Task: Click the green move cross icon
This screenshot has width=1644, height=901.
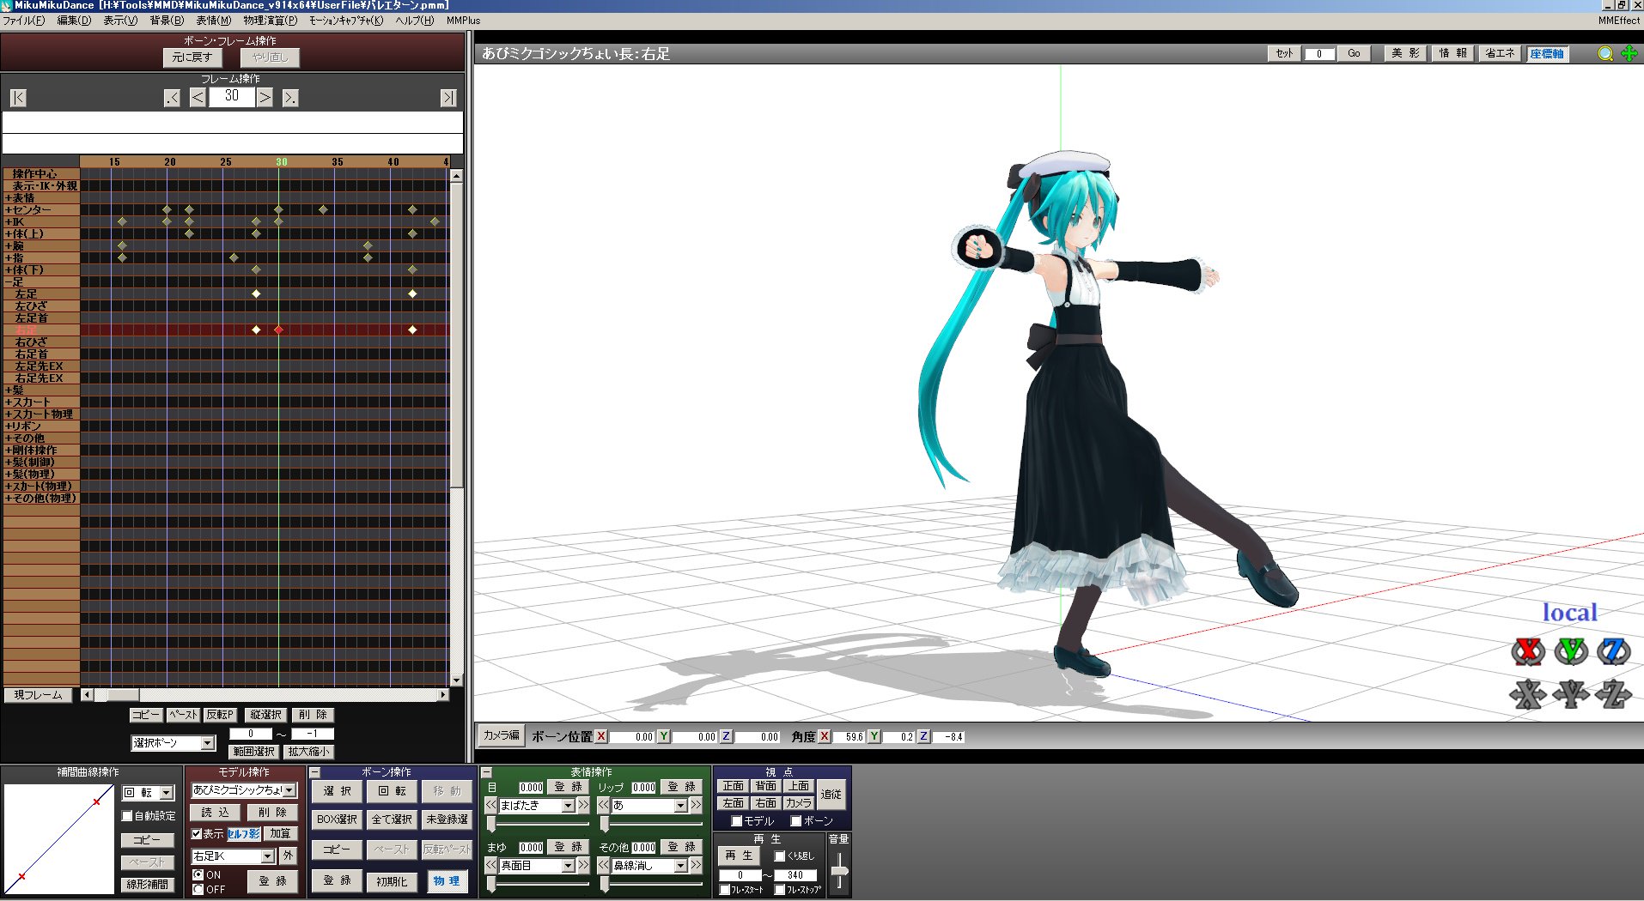Action: 1628,53
